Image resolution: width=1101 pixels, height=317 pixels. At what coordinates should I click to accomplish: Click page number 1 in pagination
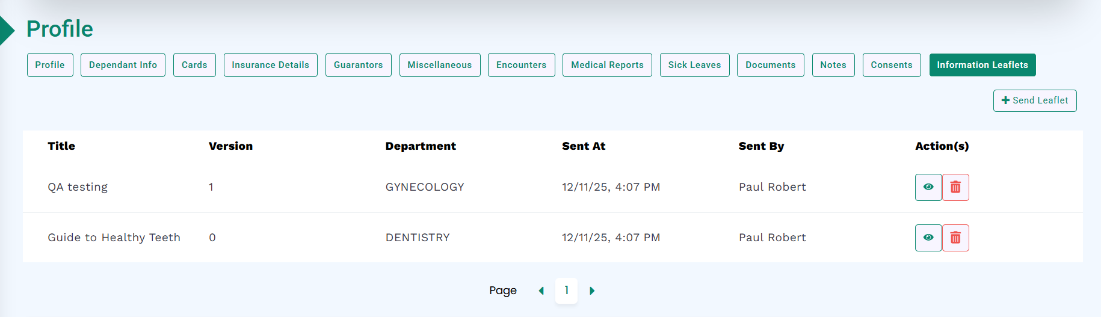[x=566, y=291]
